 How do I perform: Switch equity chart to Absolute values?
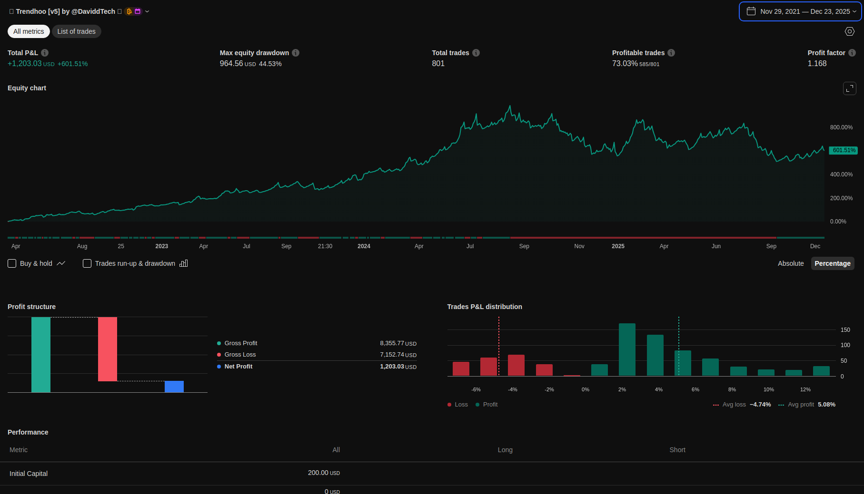[790, 263]
